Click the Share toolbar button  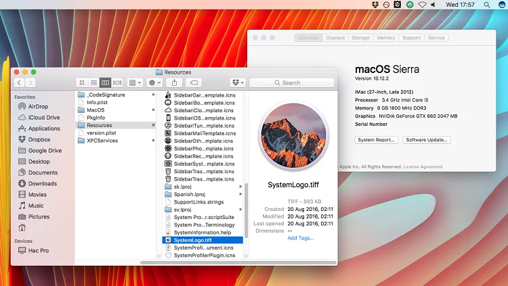174,82
